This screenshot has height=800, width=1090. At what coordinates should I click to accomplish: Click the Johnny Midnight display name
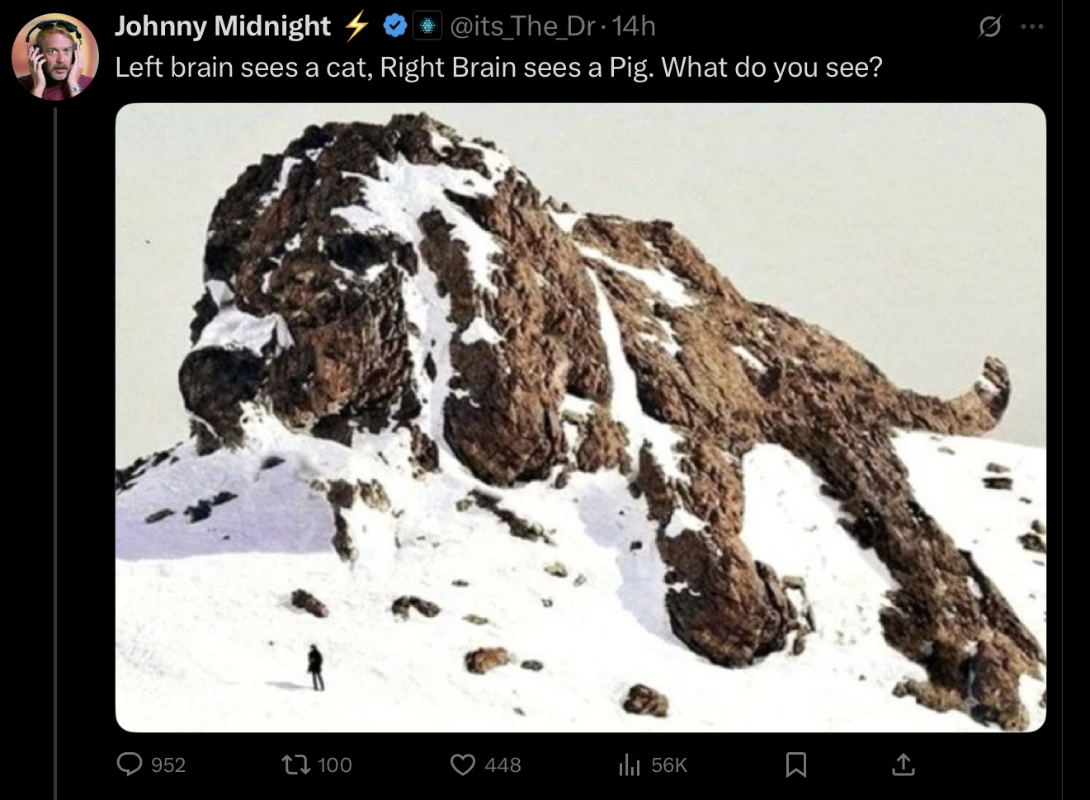pos(223,26)
